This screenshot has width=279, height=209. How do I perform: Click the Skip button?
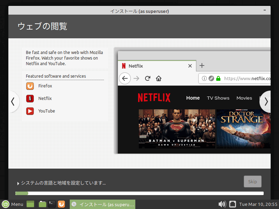[x=252, y=181]
